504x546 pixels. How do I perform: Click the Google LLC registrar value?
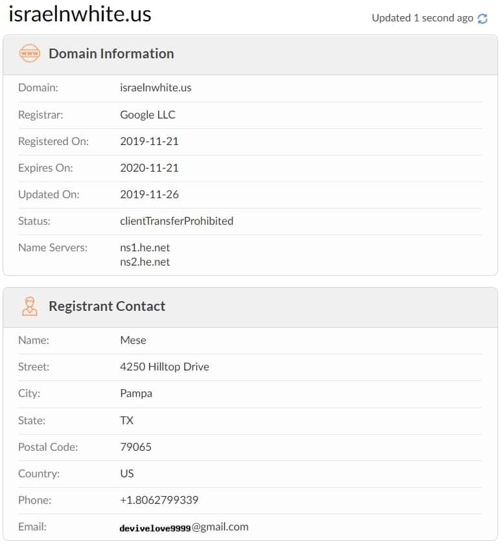(148, 115)
